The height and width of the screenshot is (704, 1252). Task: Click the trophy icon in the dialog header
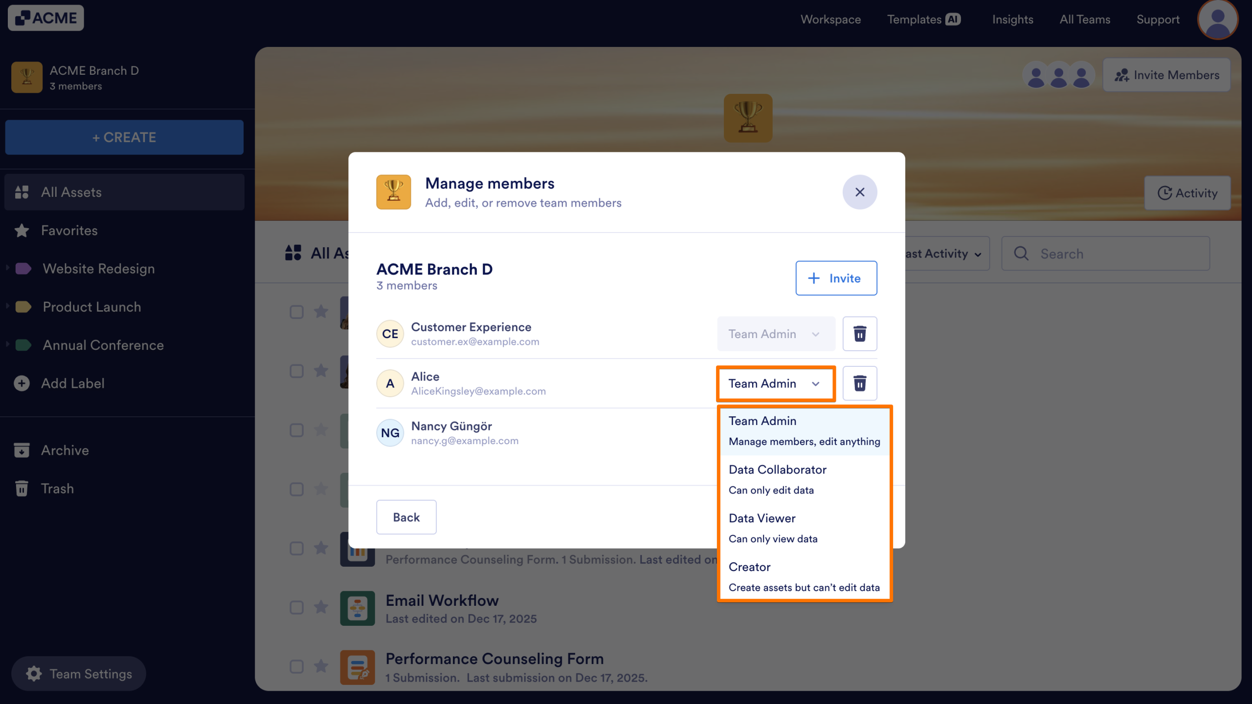pyautogui.click(x=393, y=192)
